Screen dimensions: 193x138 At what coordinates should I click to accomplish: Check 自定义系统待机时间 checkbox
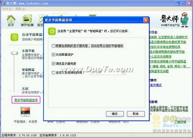[53, 73]
